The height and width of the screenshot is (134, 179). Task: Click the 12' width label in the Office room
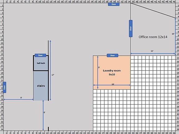[152, 51]
